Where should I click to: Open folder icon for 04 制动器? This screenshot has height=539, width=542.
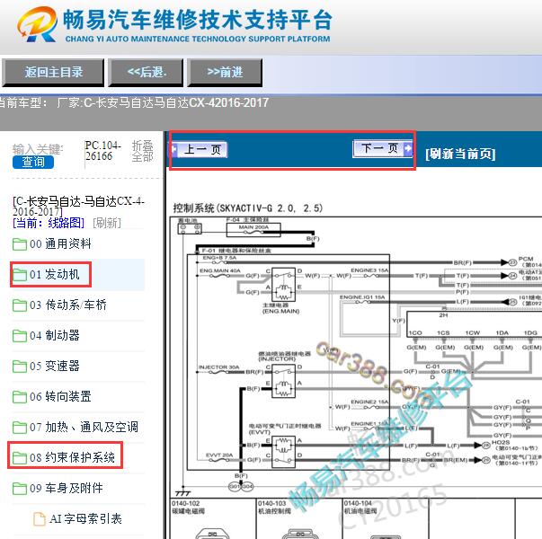20,335
